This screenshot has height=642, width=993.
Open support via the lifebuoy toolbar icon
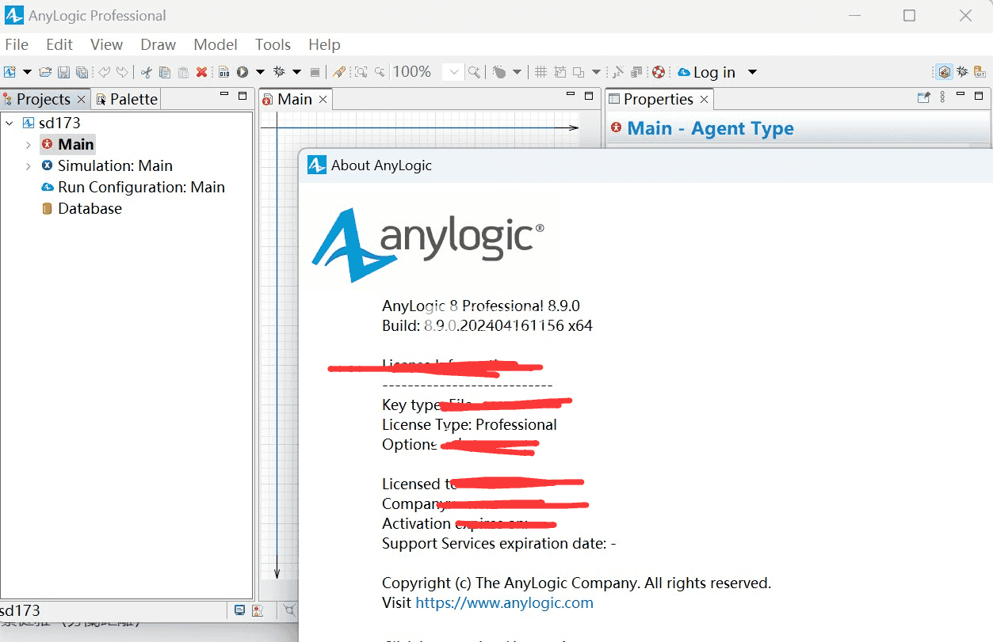pos(659,71)
